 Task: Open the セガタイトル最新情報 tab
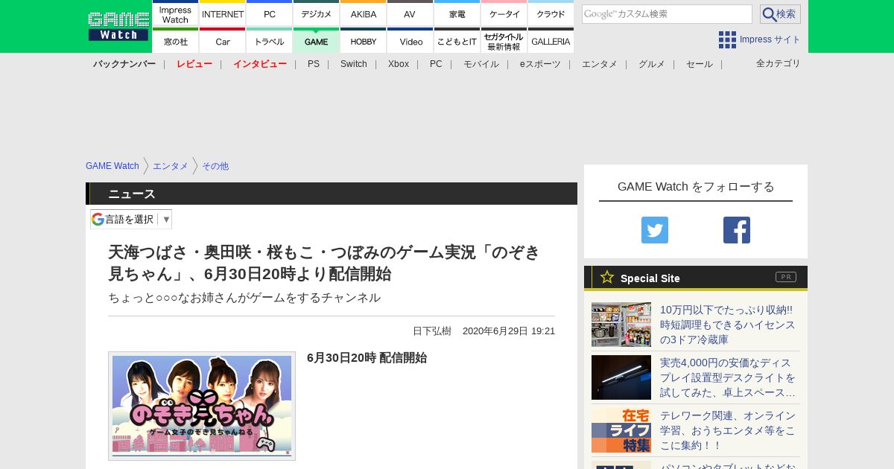(504, 41)
